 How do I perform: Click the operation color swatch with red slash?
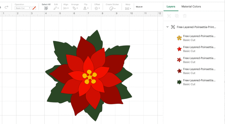[x=34, y=8]
